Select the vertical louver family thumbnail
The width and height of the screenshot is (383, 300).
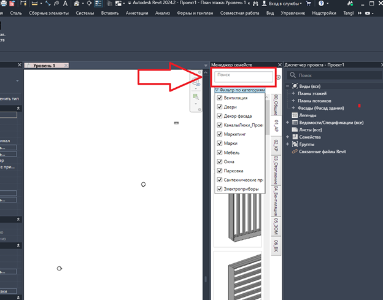point(238,218)
